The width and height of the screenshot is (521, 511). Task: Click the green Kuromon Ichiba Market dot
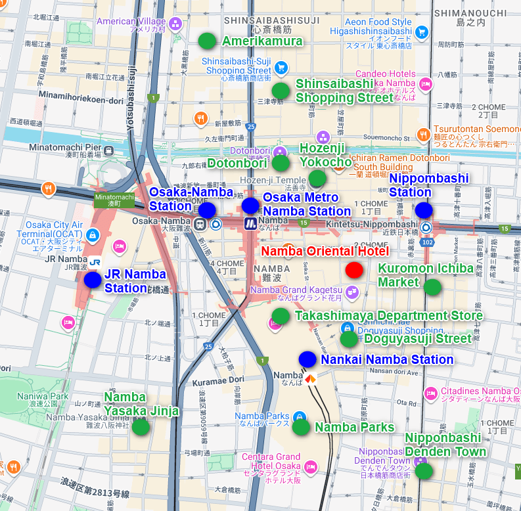click(x=432, y=287)
